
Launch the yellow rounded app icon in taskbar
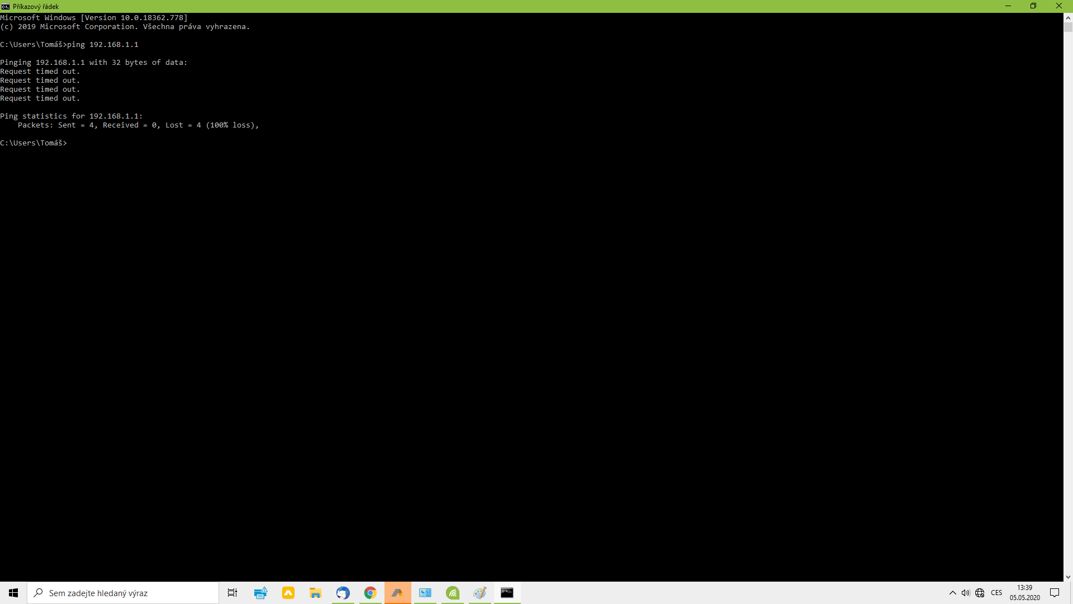coord(288,593)
